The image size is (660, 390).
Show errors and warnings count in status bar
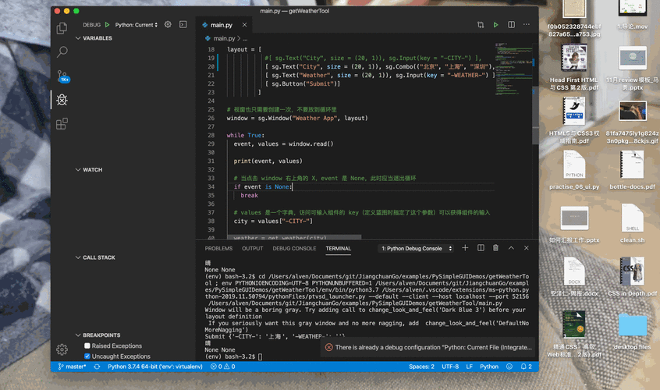coord(222,367)
